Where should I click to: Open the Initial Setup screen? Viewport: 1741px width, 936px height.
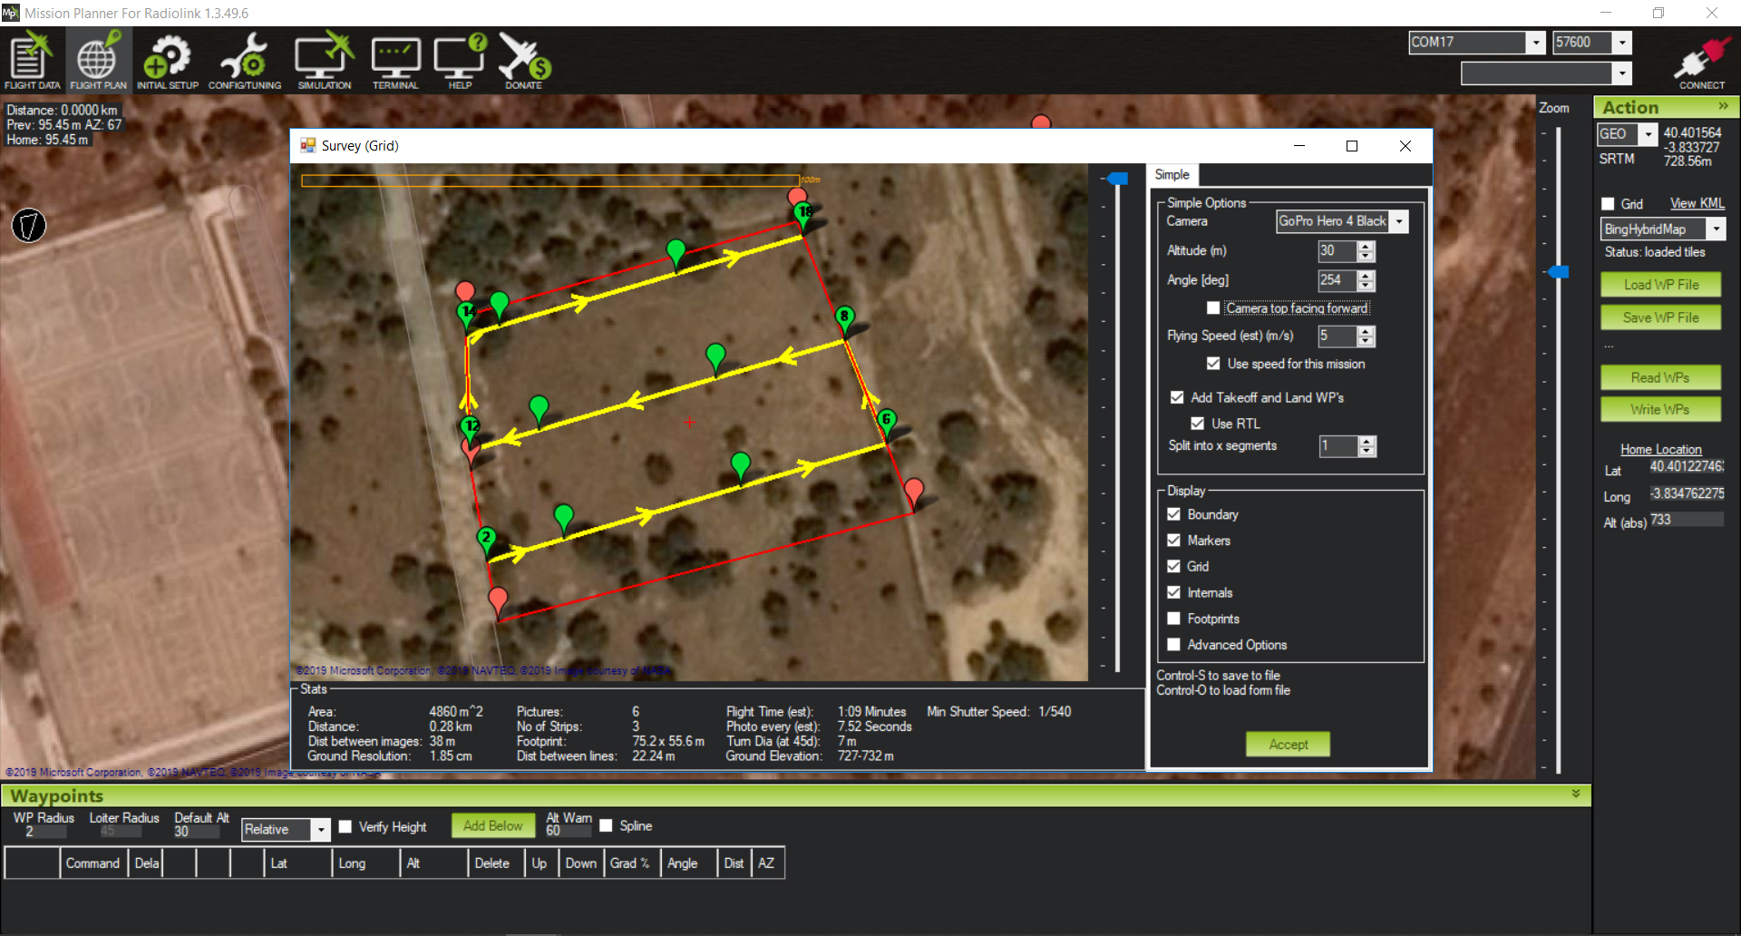click(x=167, y=60)
